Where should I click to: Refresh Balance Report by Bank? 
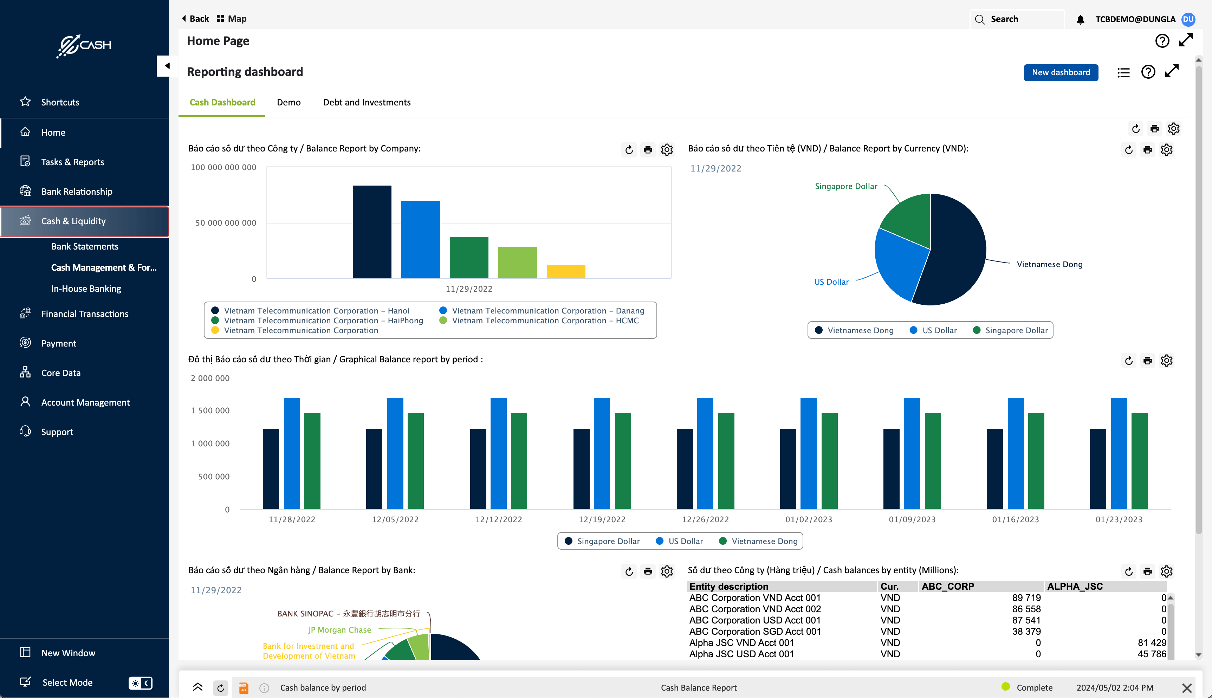pyautogui.click(x=629, y=571)
